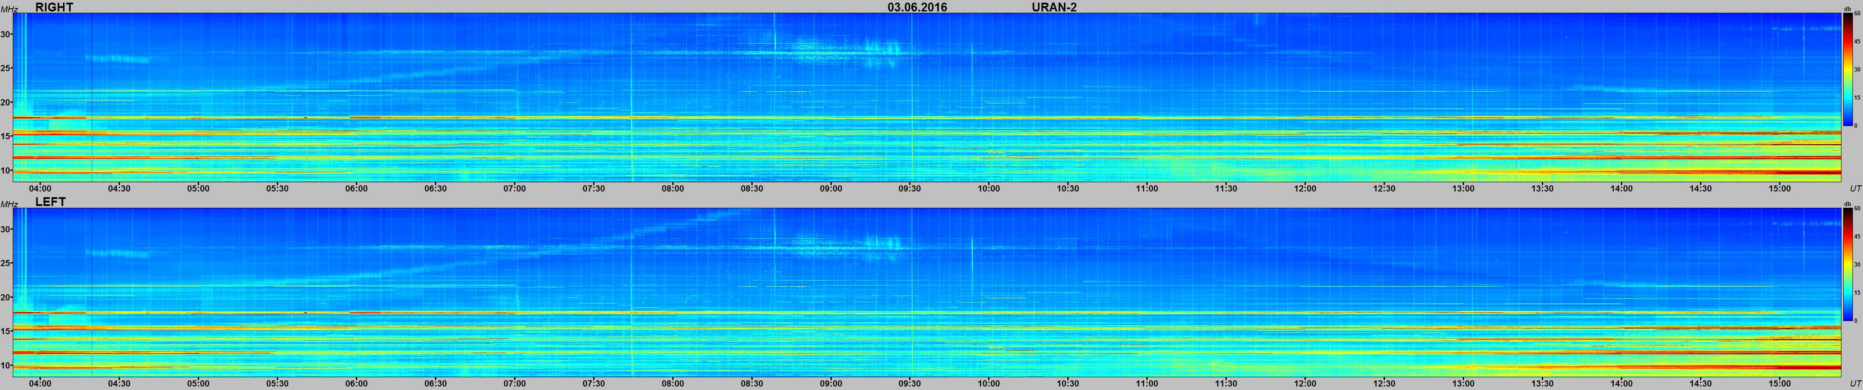Click the 14:00 tick under RIGHT panel

[1621, 188]
